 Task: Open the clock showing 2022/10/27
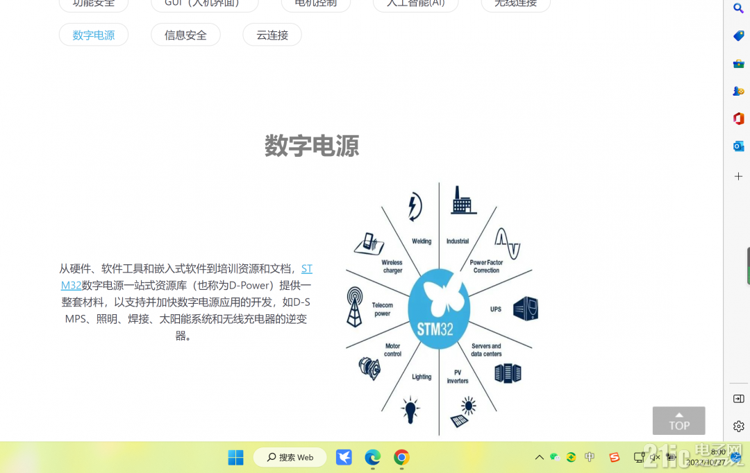pos(707,457)
